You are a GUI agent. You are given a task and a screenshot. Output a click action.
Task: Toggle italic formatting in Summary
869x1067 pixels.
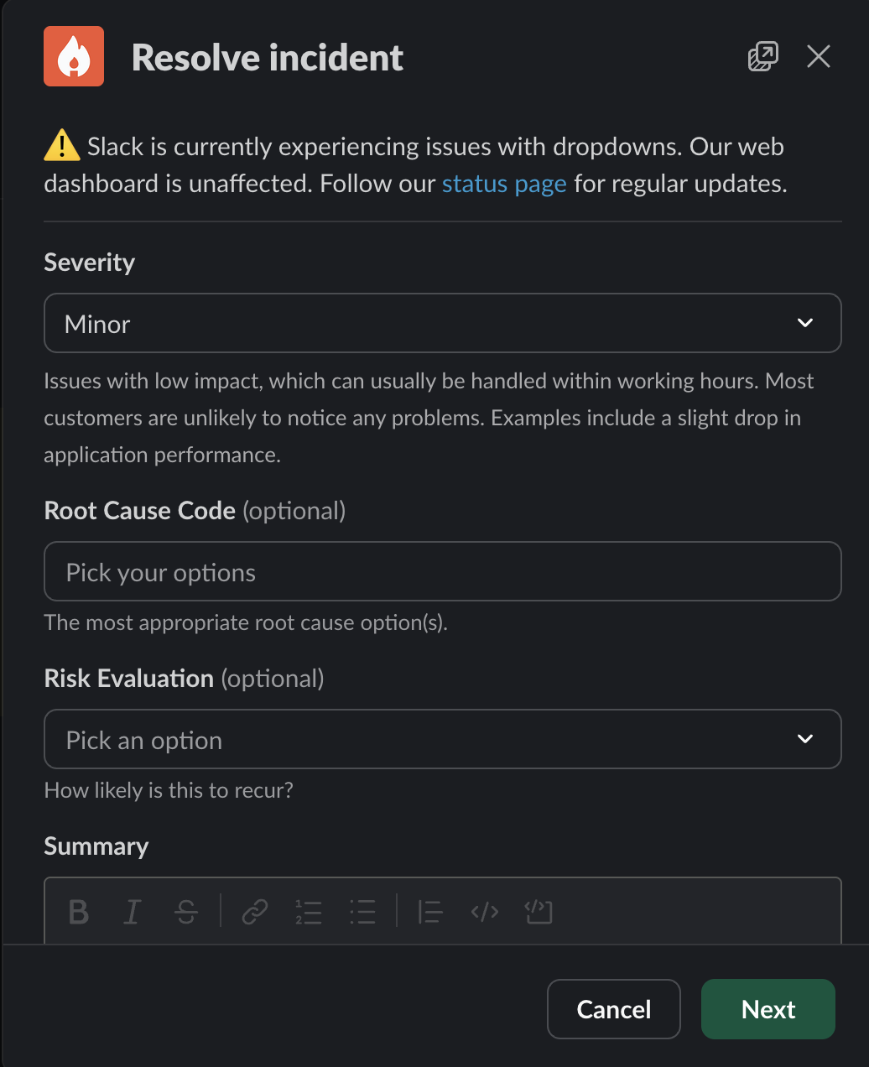click(x=133, y=911)
